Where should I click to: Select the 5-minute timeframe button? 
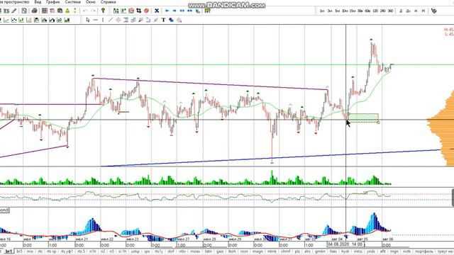click(338, 11)
